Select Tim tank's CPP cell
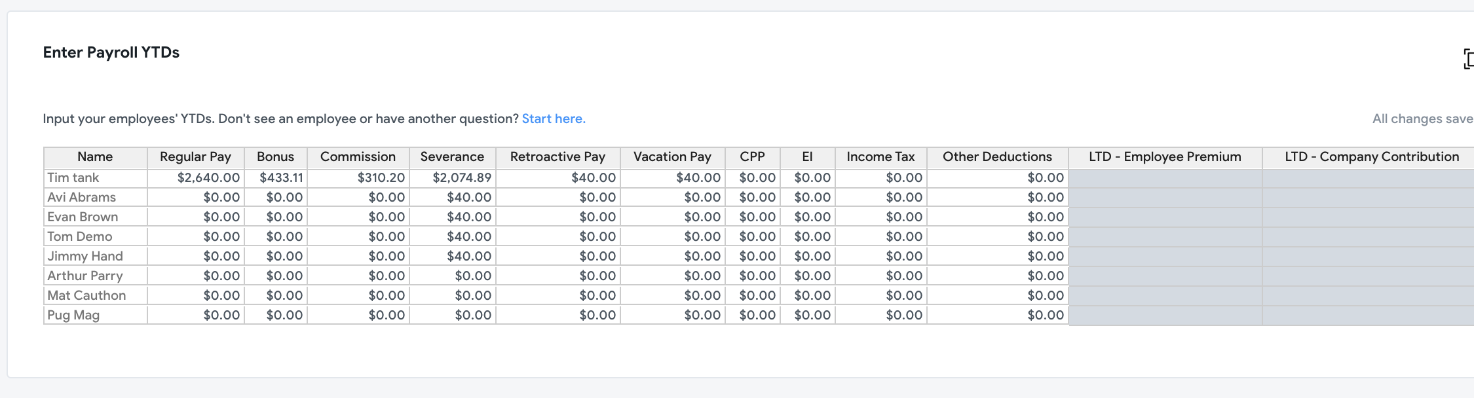Image resolution: width=1474 pixels, height=398 pixels. 753,177
